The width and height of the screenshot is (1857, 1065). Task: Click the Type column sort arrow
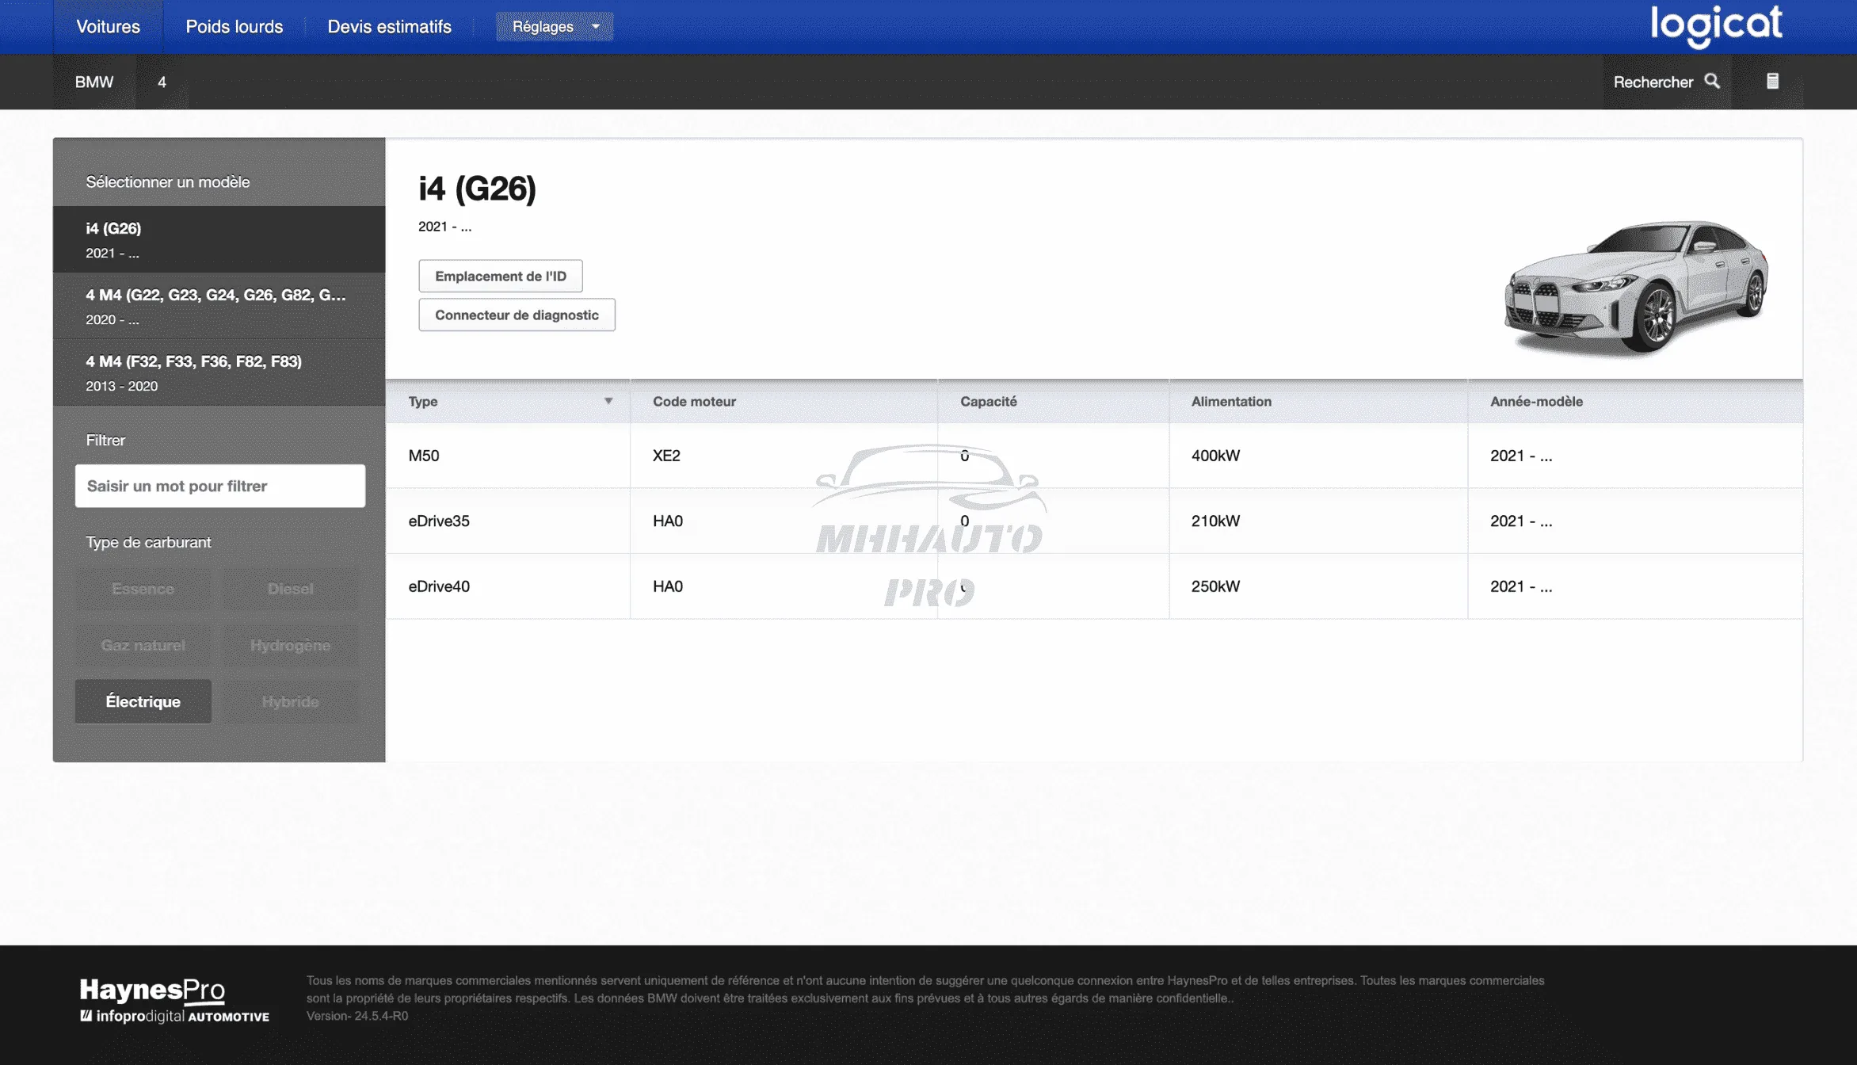click(x=608, y=401)
